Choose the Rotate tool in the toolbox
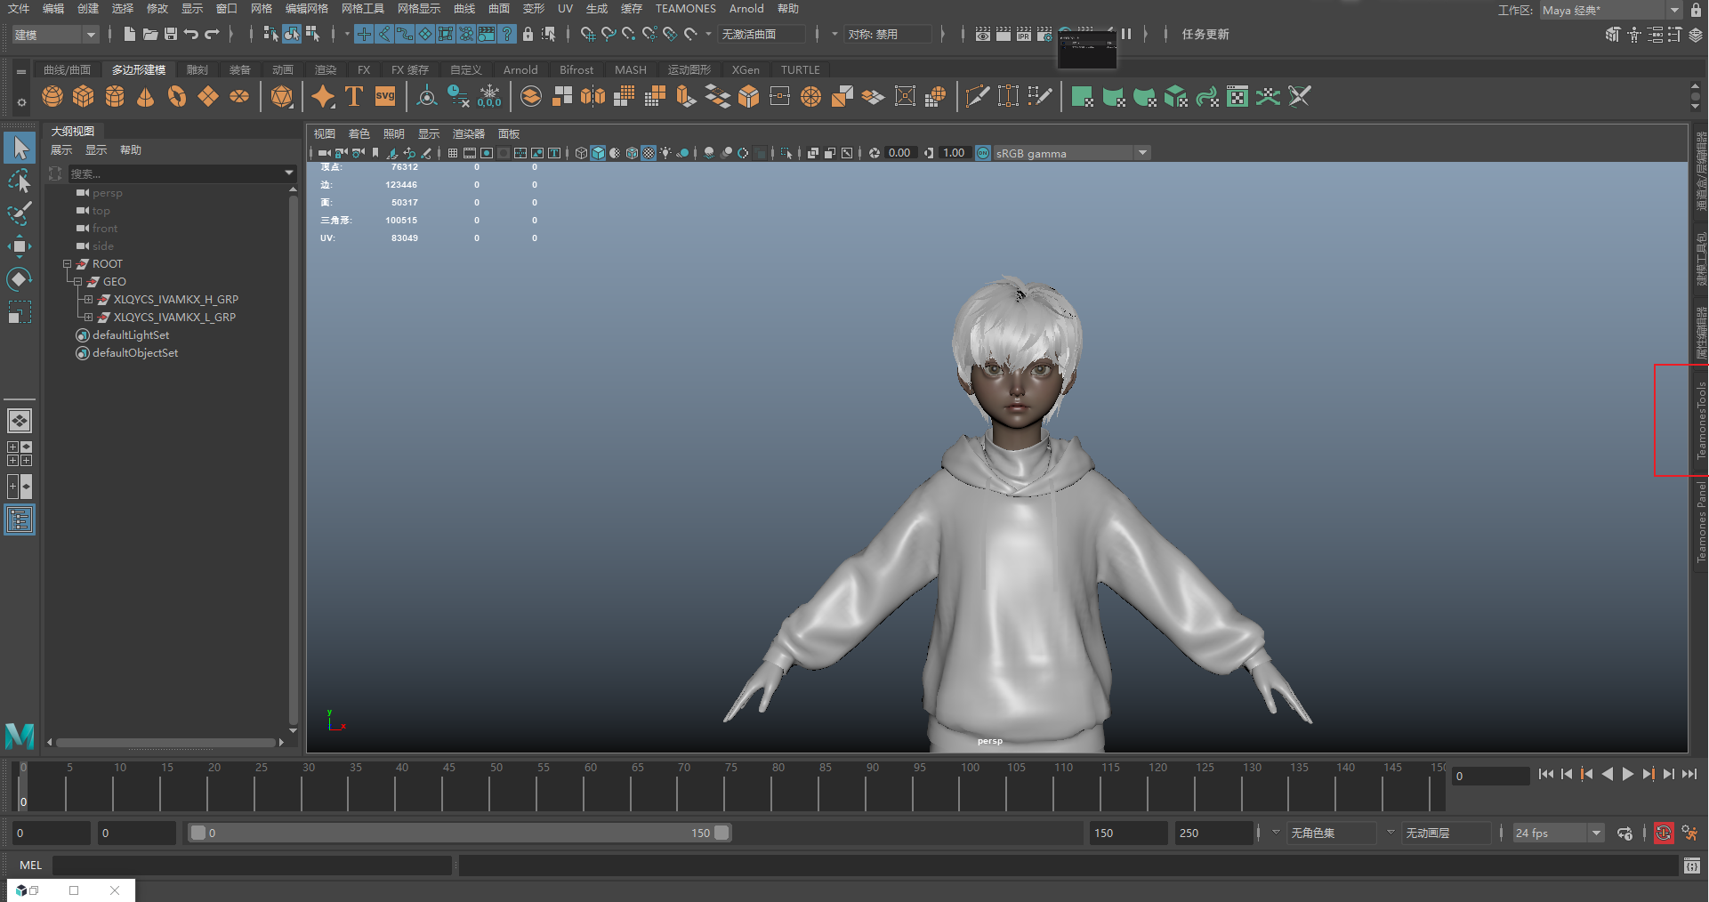The height and width of the screenshot is (902, 1709). coord(19,279)
